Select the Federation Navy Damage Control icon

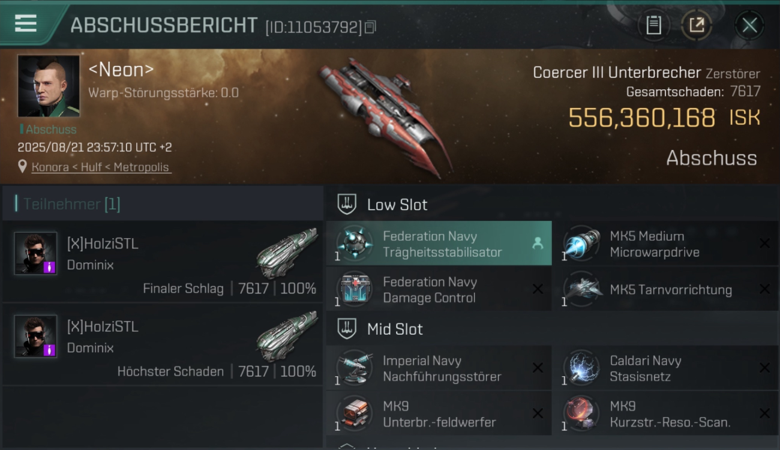[x=354, y=289]
